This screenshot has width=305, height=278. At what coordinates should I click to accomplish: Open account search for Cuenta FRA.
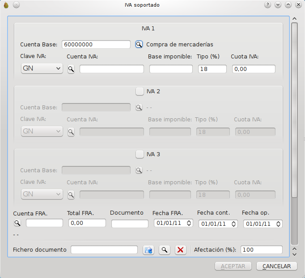[17, 223]
